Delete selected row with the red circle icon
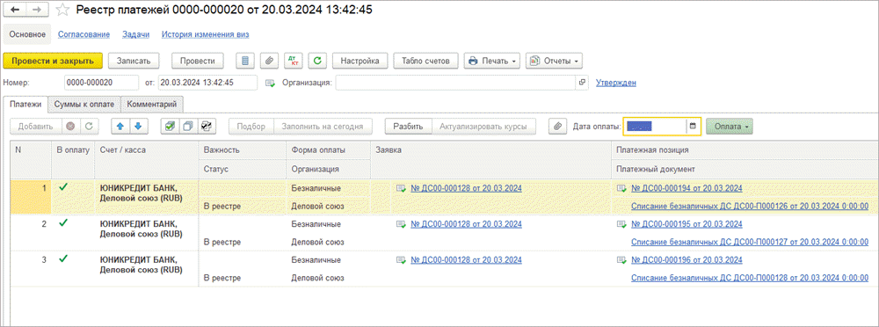Image resolution: width=879 pixels, height=327 pixels. [70, 127]
